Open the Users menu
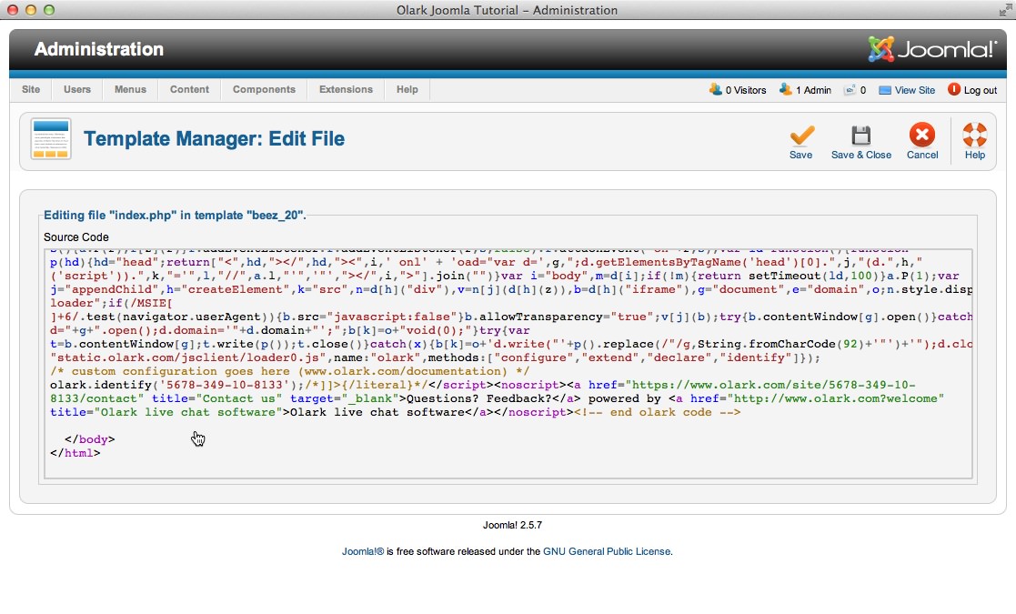The height and width of the screenshot is (614, 1016). tap(76, 89)
